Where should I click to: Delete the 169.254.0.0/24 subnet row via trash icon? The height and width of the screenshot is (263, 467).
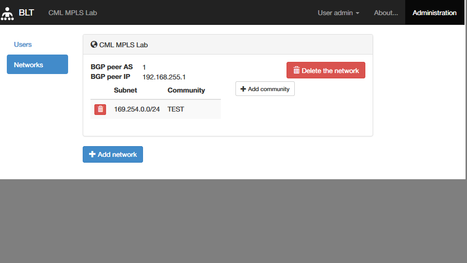pos(100,109)
